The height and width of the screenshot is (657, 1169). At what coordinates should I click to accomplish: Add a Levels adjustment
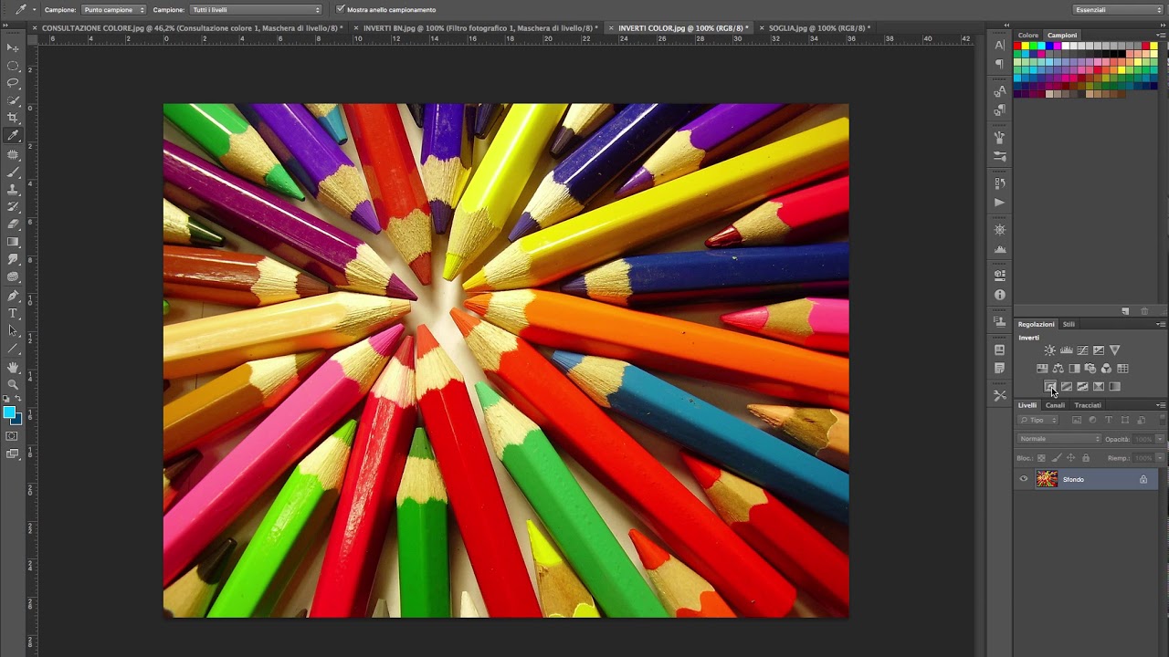point(1066,350)
